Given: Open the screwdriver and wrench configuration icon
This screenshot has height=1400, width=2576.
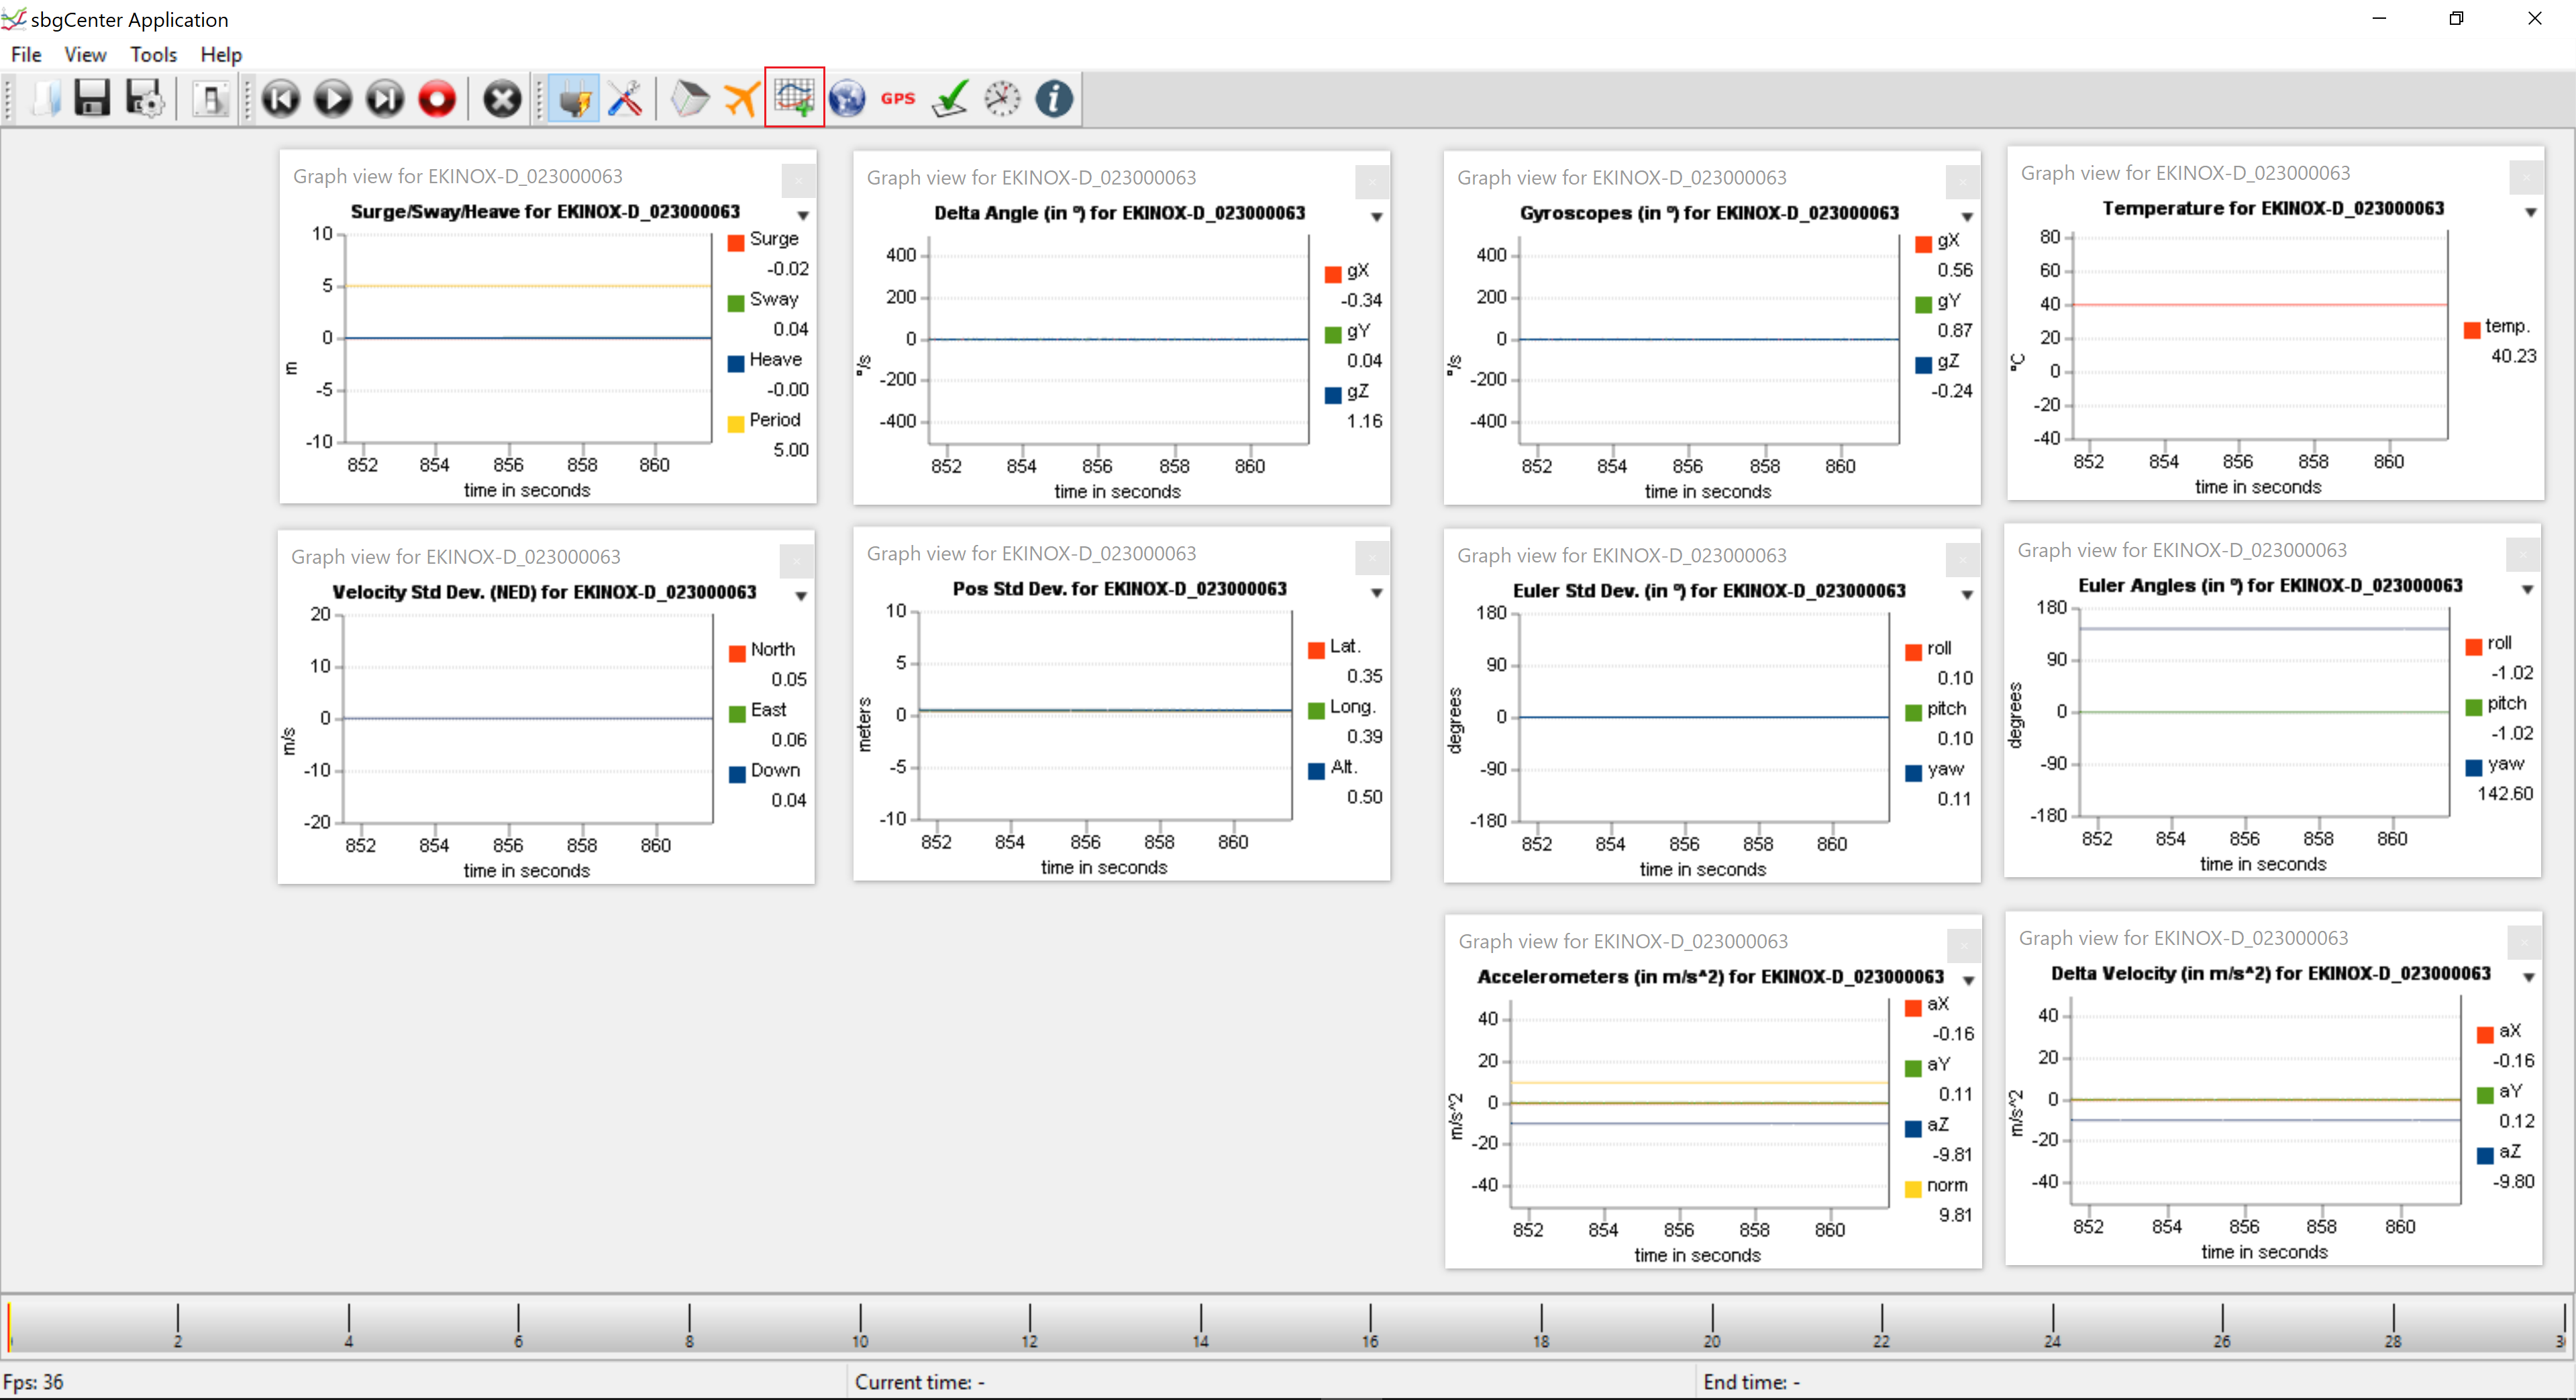Looking at the screenshot, I should pos(625,98).
